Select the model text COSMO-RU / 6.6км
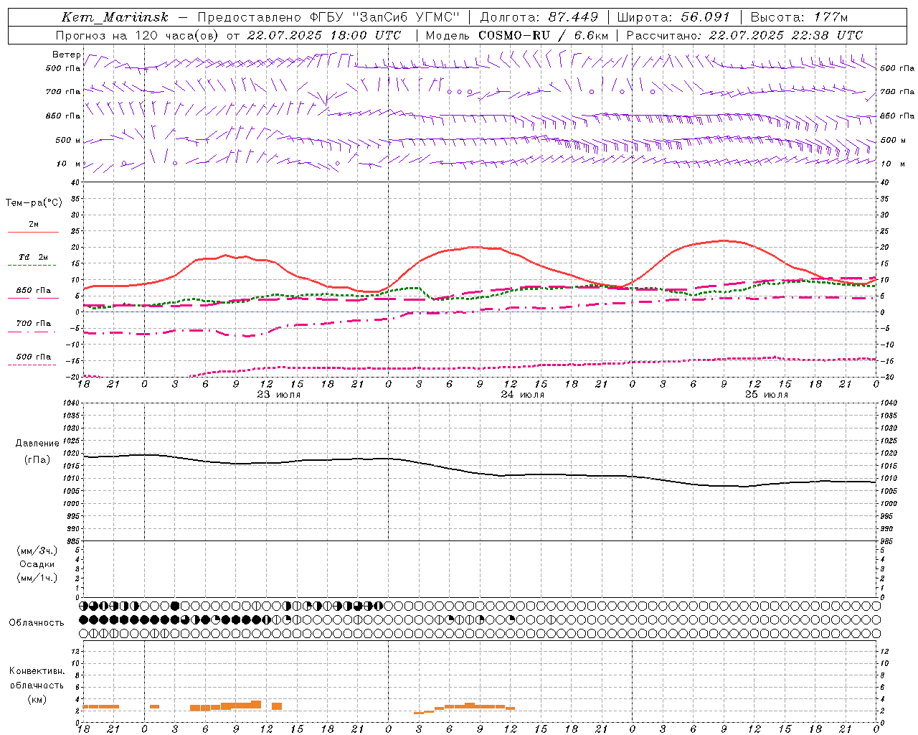 click(544, 35)
